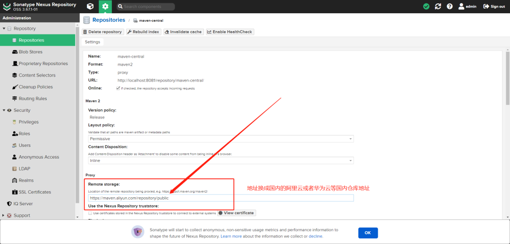Click the Invalidate cache button

(x=183, y=32)
